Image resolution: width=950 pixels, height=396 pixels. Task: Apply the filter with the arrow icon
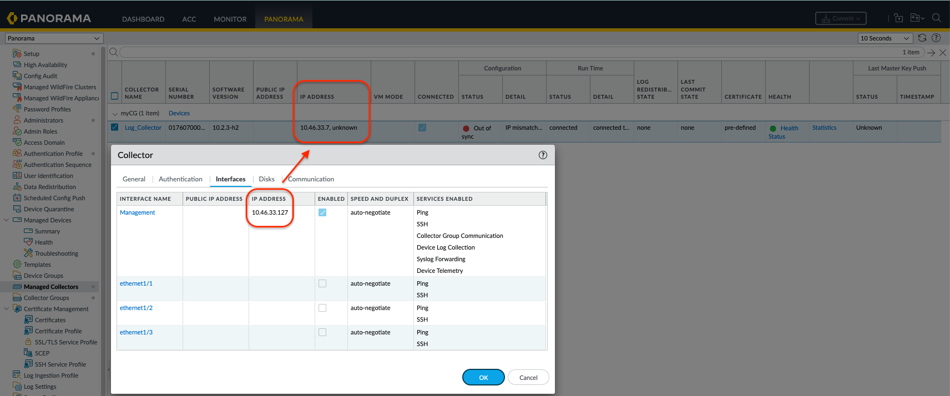931,53
